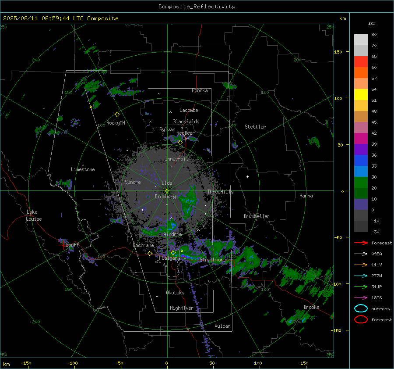The height and width of the screenshot is (369, 394).
Task: Click the yellow diamond marker below RedDeer
Action: click(x=180, y=143)
